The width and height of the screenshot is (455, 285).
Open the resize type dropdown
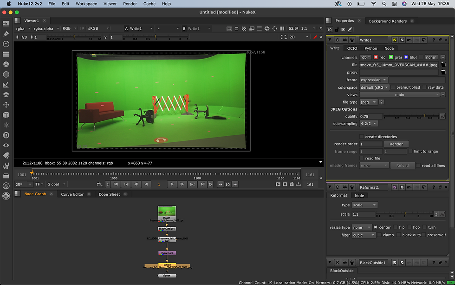(x=362, y=227)
